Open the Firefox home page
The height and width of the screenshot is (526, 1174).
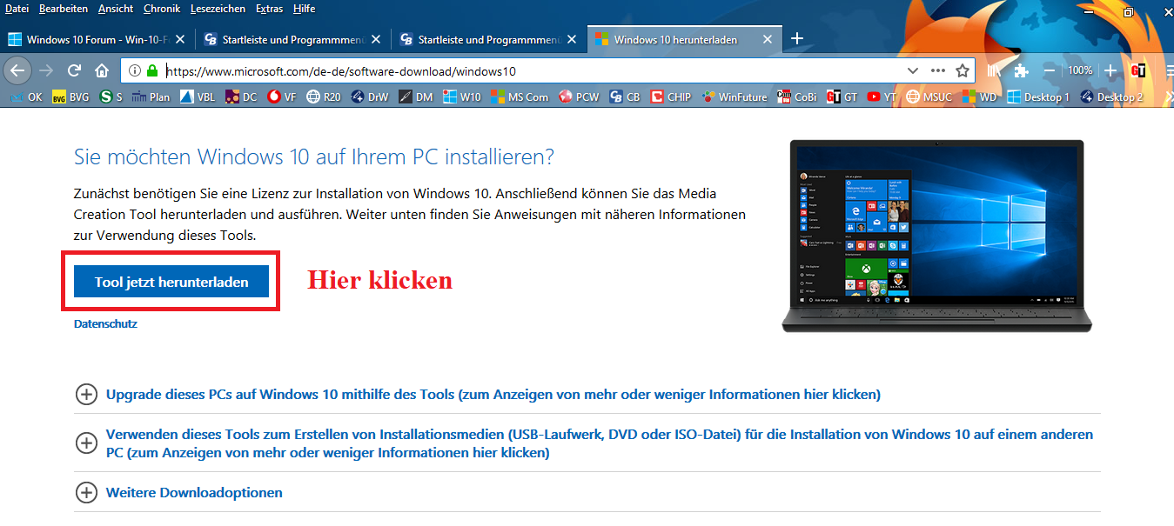(102, 70)
